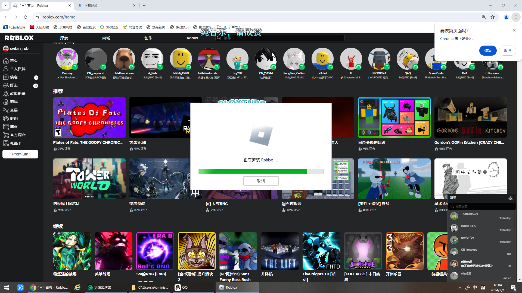Open 好友 friends icon in sidebar
Viewport: 522px width, 293px height.
(6, 85)
